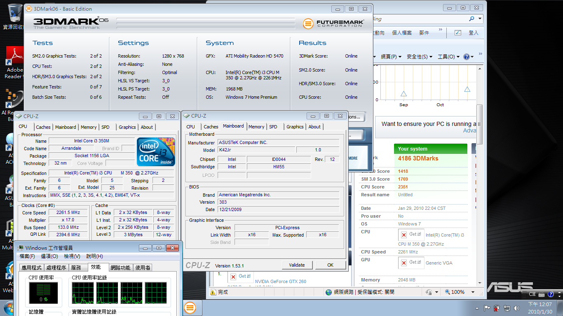
Task: Switch to Memory tab in left CPU-Z
Action: click(89, 127)
